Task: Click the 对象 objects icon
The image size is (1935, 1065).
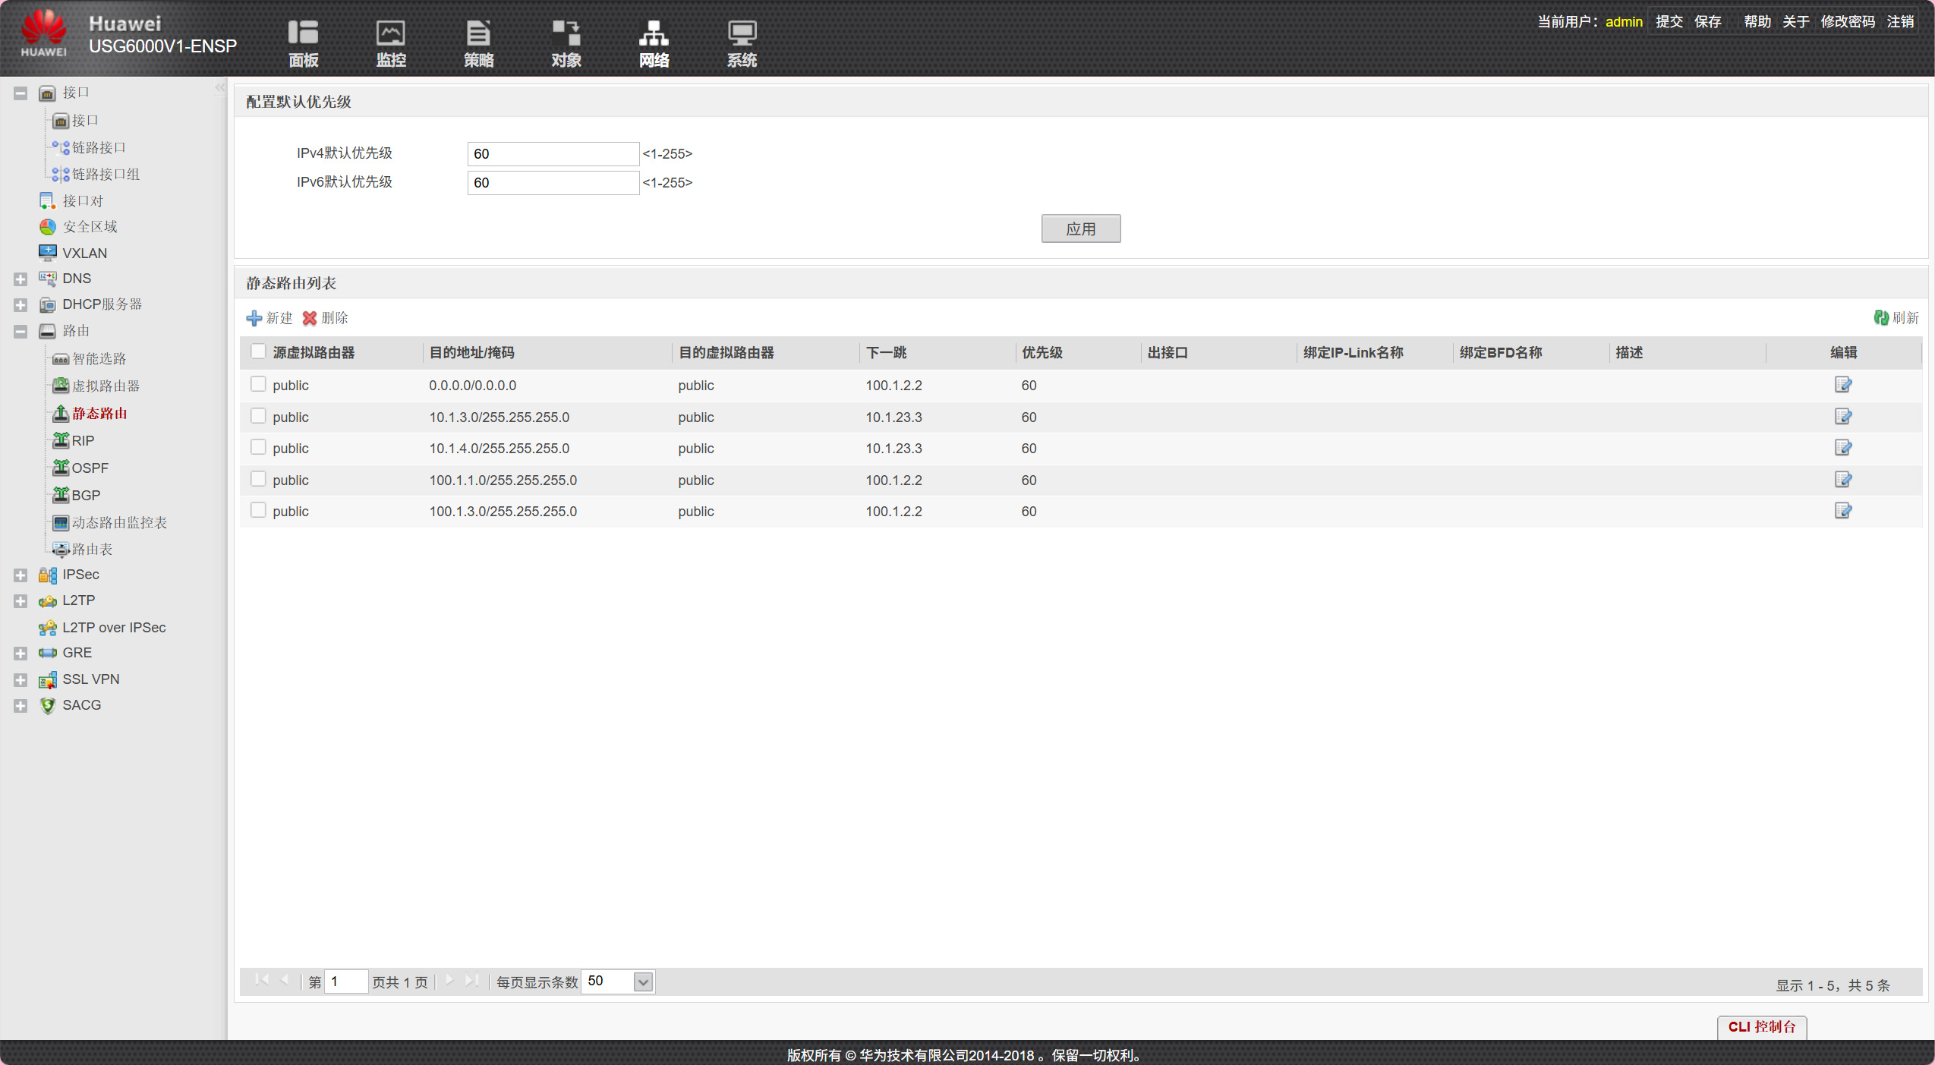Action: (566, 33)
